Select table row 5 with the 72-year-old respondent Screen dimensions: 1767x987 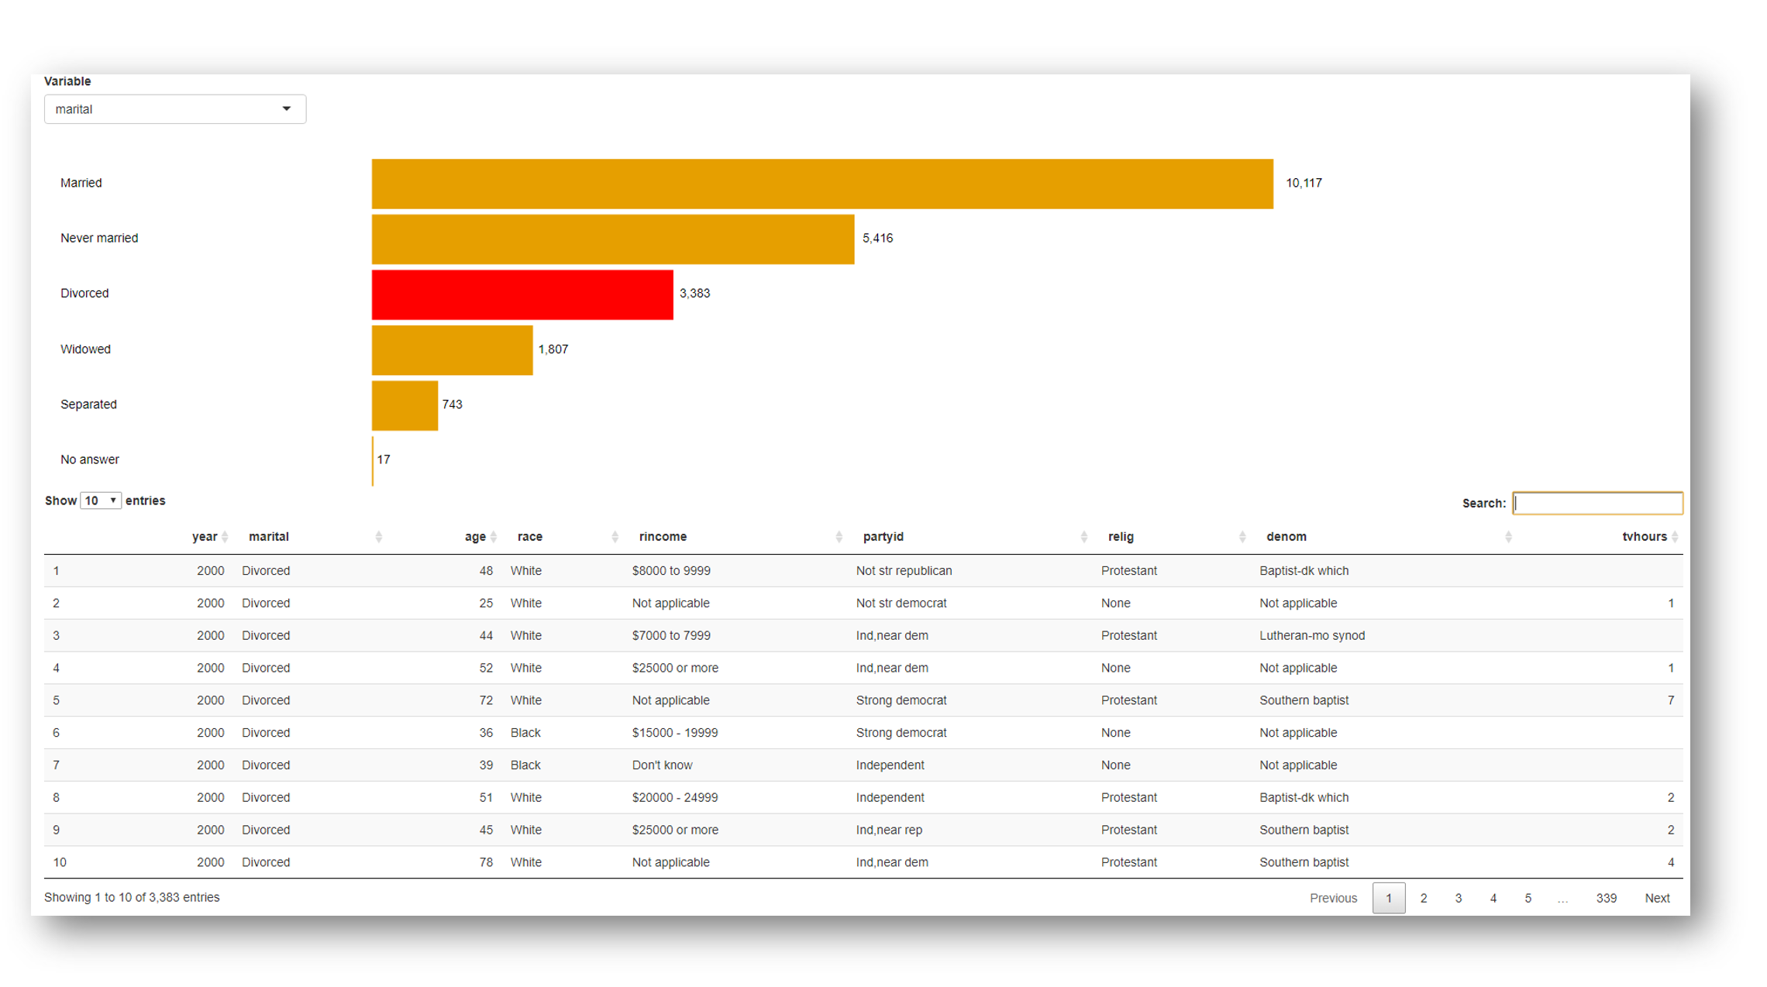click(x=852, y=700)
